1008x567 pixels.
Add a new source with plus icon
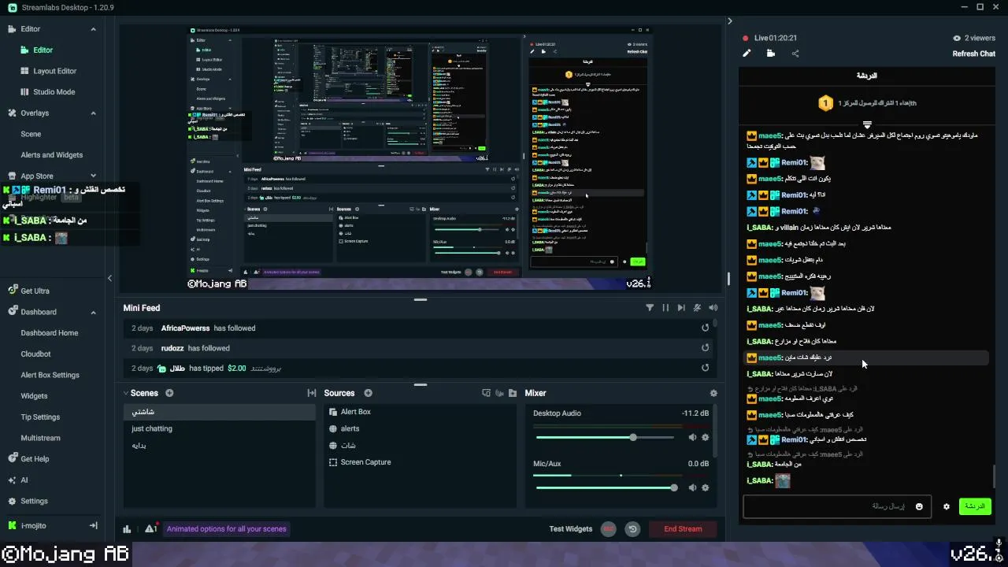pyautogui.click(x=368, y=393)
